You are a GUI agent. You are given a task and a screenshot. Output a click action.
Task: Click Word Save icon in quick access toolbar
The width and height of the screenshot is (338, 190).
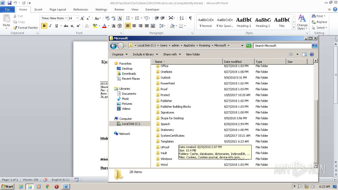point(10,3)
